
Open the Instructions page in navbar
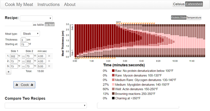[48, 4]
